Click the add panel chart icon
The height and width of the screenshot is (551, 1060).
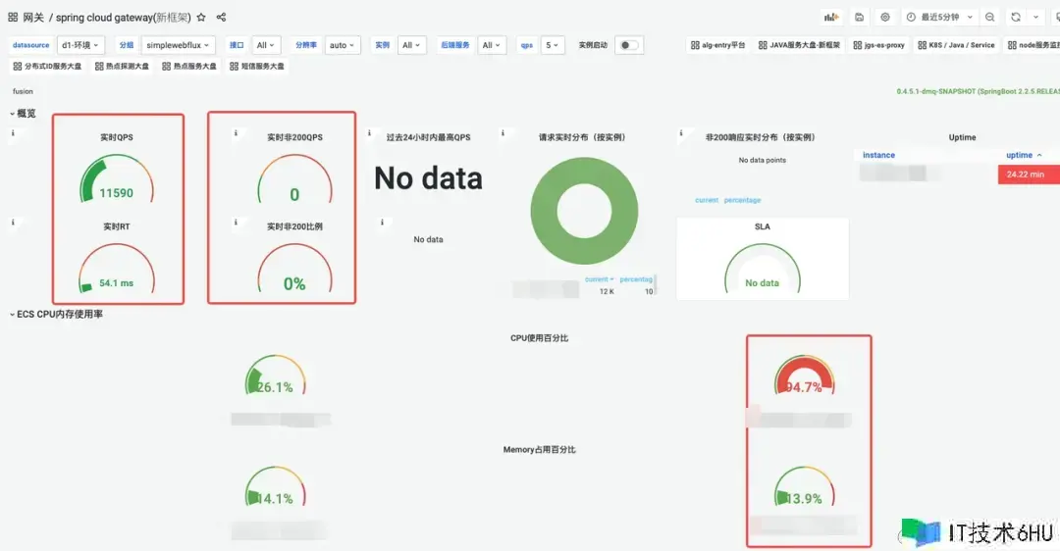pyautogui.click(x=831, y=18)
